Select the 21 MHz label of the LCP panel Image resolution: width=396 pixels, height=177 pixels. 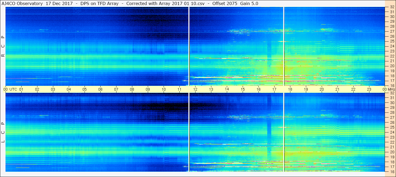[392, 147]
